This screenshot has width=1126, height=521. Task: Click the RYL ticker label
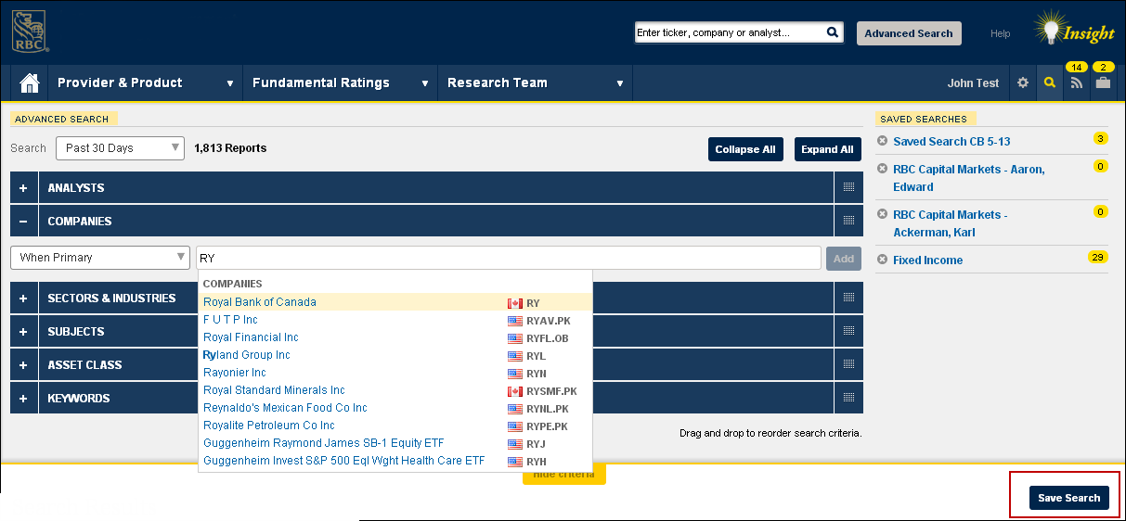[536, 356]
